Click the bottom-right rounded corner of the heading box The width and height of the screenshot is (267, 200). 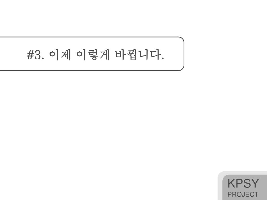pyautogui.click(x=182, y=68)
